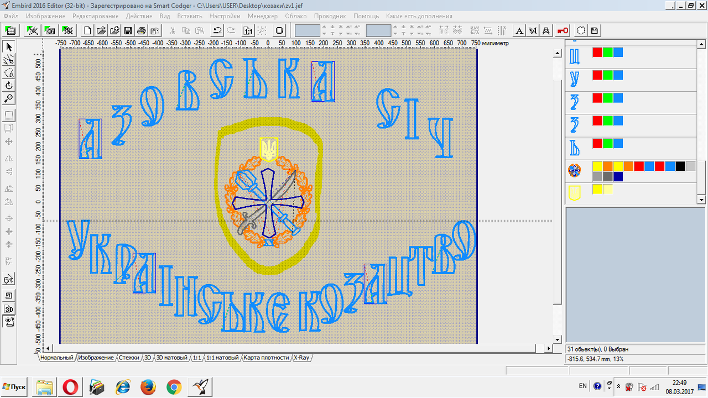Click the monogram A text icon
Screen dimensions: 708x398
(x=546, y=30)
